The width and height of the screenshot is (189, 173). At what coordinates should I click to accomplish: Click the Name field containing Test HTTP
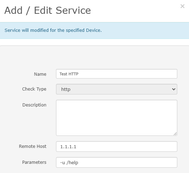pyautogui.click(x=117, y=74)
